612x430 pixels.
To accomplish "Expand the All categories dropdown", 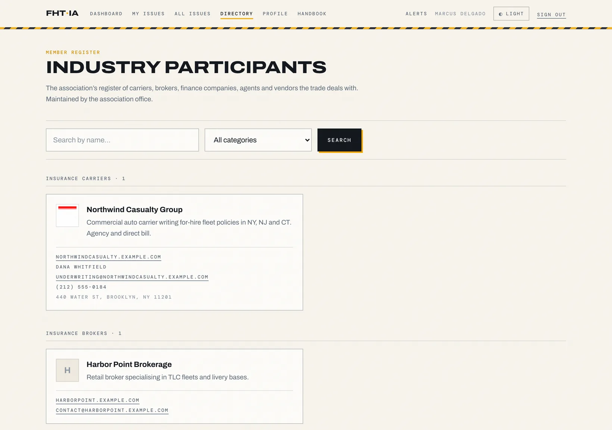I will click(258, 140).
